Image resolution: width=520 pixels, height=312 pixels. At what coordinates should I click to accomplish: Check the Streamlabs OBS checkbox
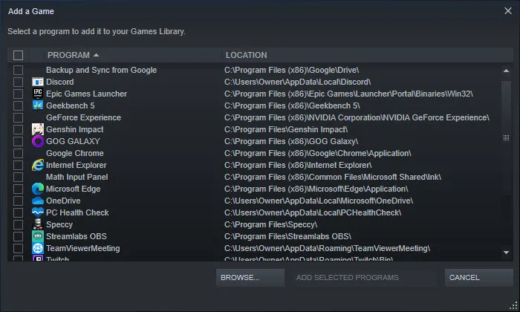tap(19, 236)
